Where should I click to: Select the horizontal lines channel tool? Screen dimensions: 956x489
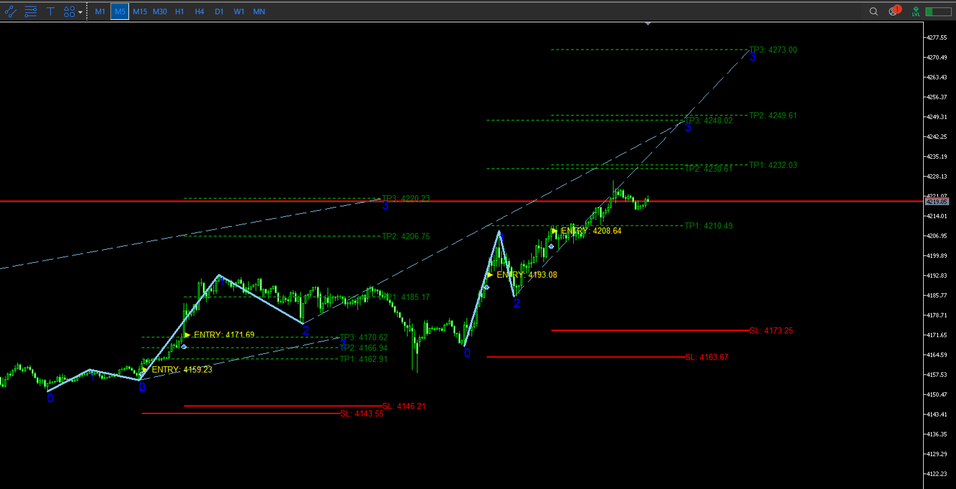pos(30,11)
